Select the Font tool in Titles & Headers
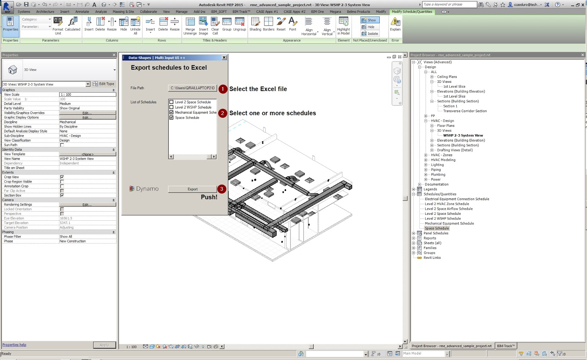The height and width of the screenshot is (360, 587). 292,26
